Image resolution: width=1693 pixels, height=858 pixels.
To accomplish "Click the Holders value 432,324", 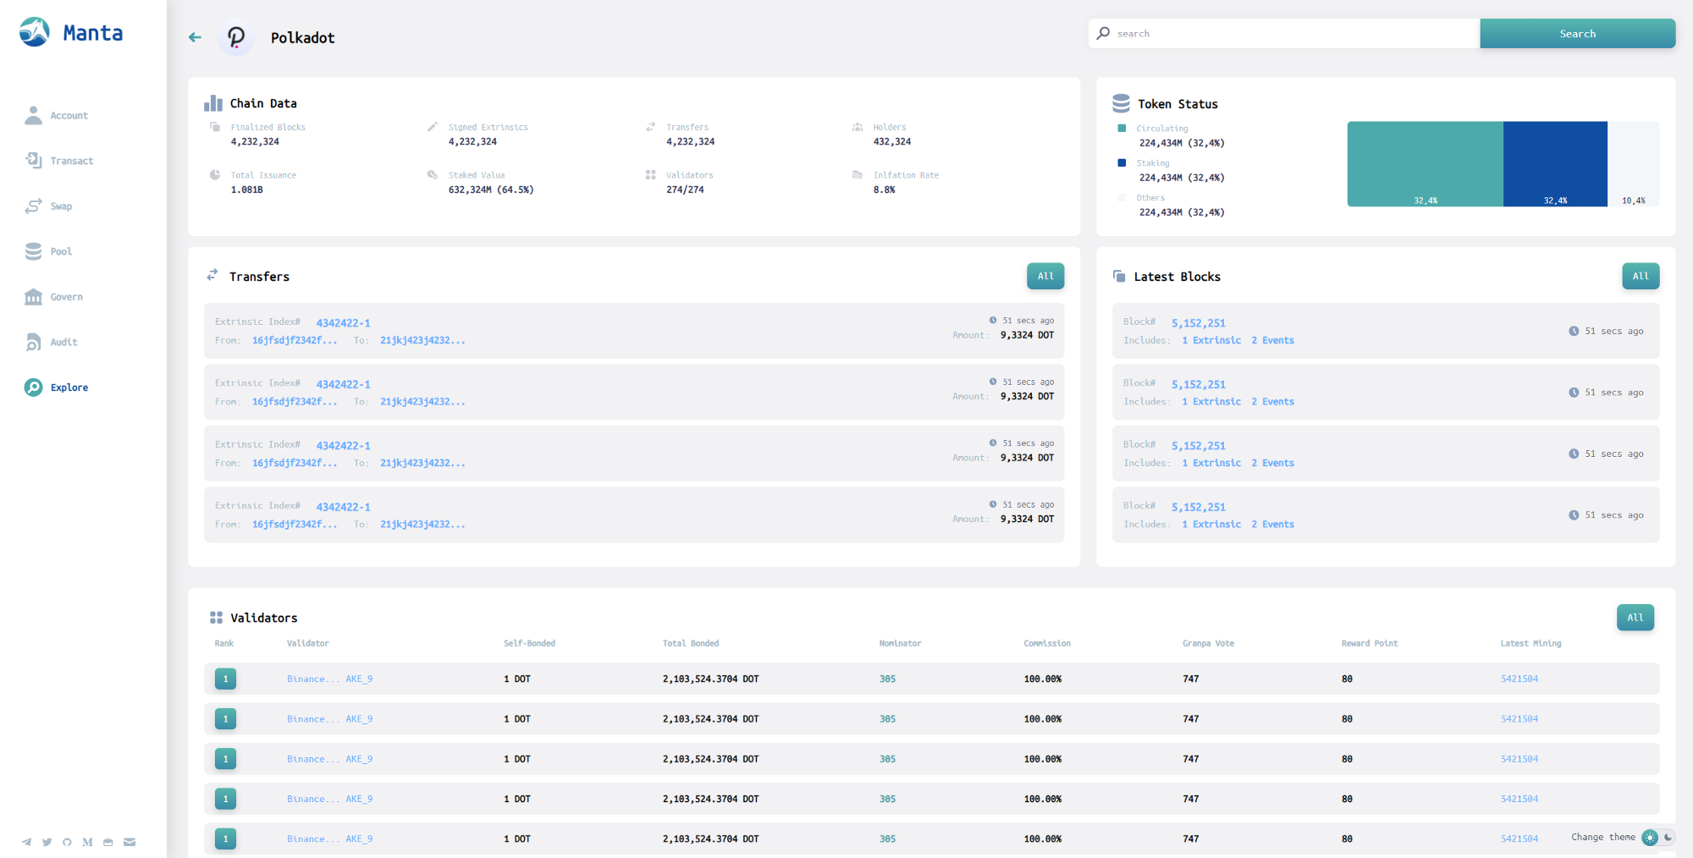I will point(892,142).
